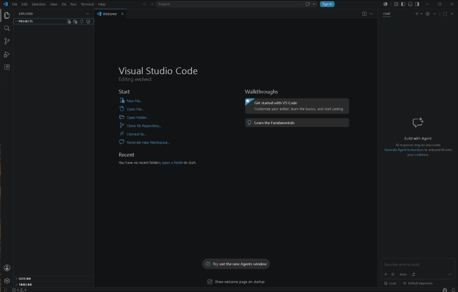Open the Source Control view
The image size is (458, 292).
[7, 41]
